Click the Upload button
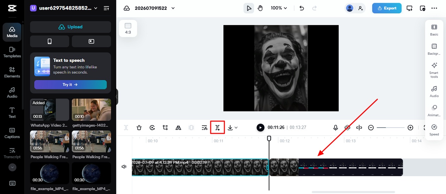Screen dimensions: 446x194 click(x=70, y=27)
